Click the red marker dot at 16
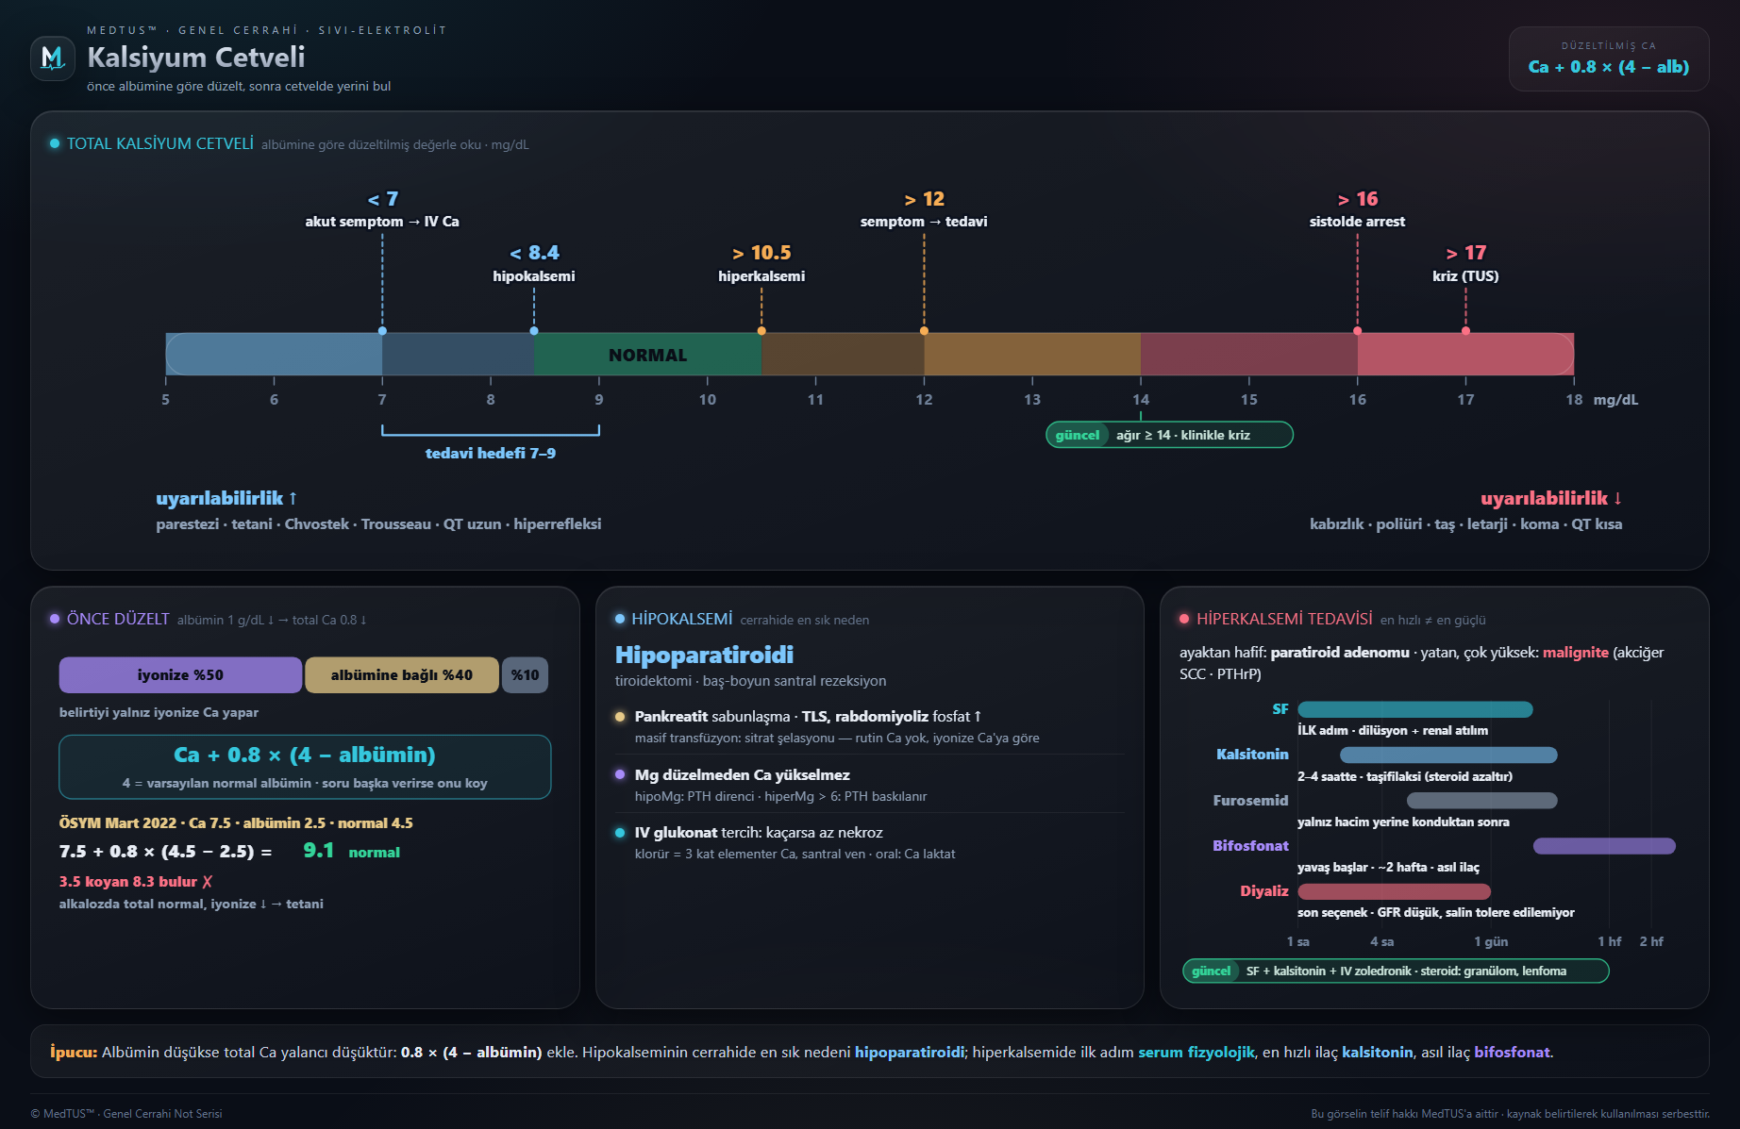1740x1129 pixels. pos(1358,331)
